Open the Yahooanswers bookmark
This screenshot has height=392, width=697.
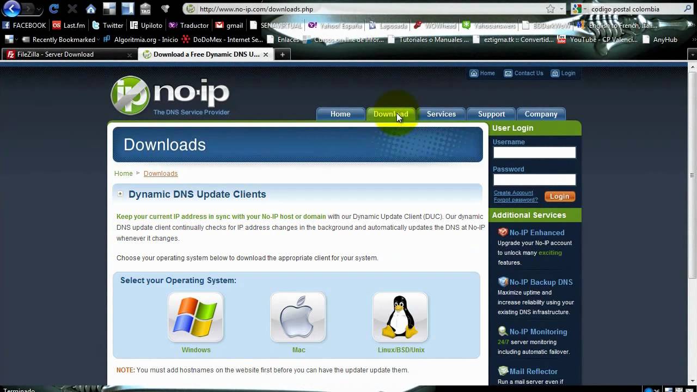(x=489, y=25)
